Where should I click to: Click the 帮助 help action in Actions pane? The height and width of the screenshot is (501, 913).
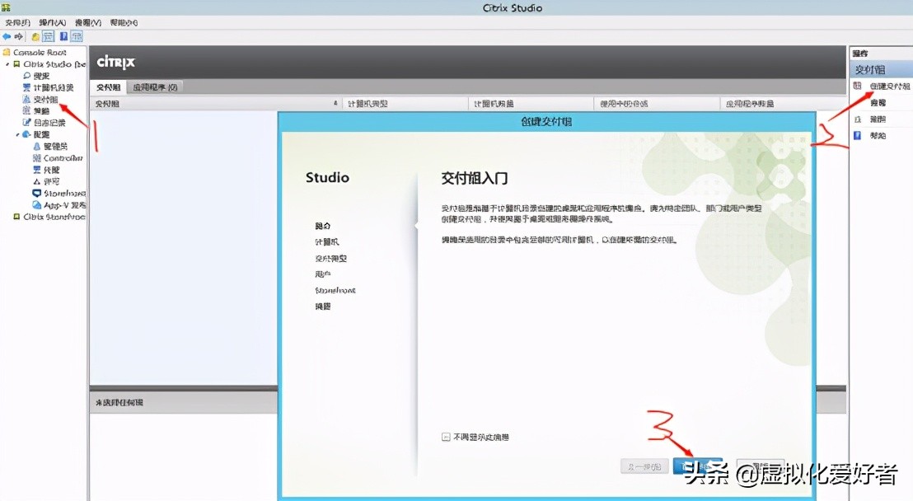(x=878, y=135)
